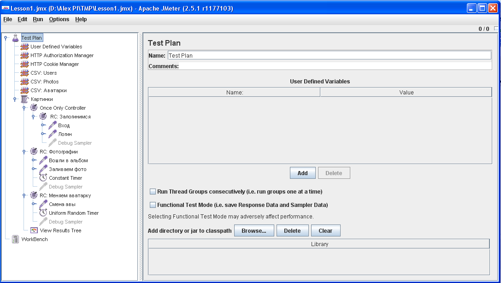Click the Смена авы sampler icon
Viewport: 501px width, 283px height.
tap(43, 204)
